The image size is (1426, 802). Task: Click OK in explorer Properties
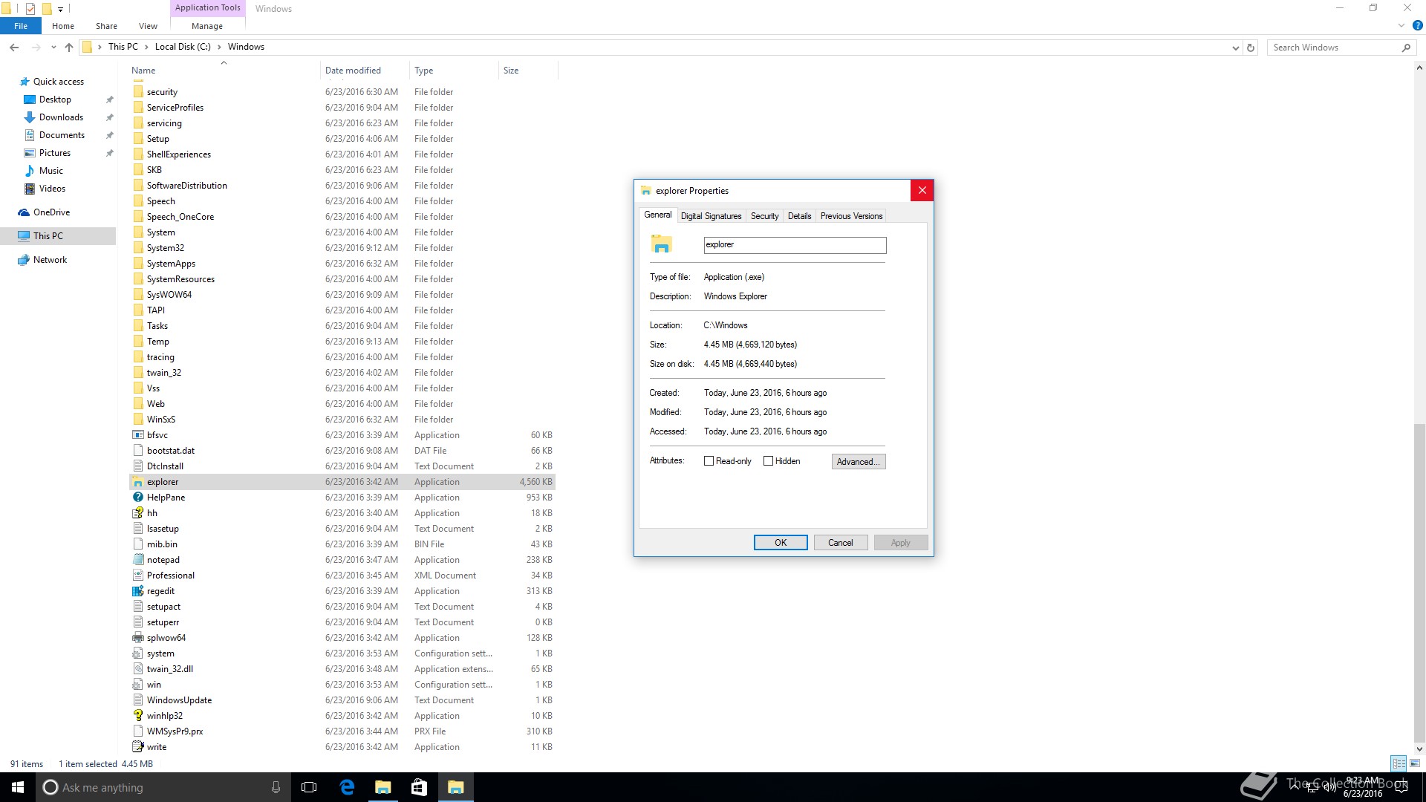(781, 543)
